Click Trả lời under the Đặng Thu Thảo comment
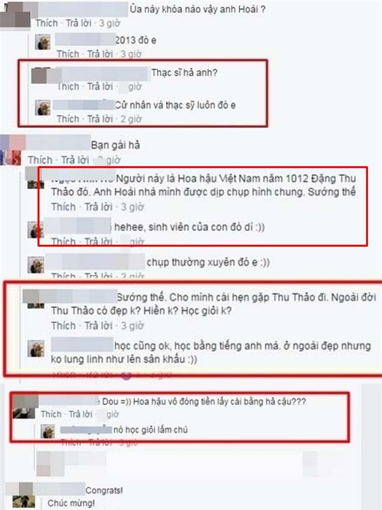Image resolution: width=382 pixels, height=510 pixels. pyautogui.click(x=98, y=207)
